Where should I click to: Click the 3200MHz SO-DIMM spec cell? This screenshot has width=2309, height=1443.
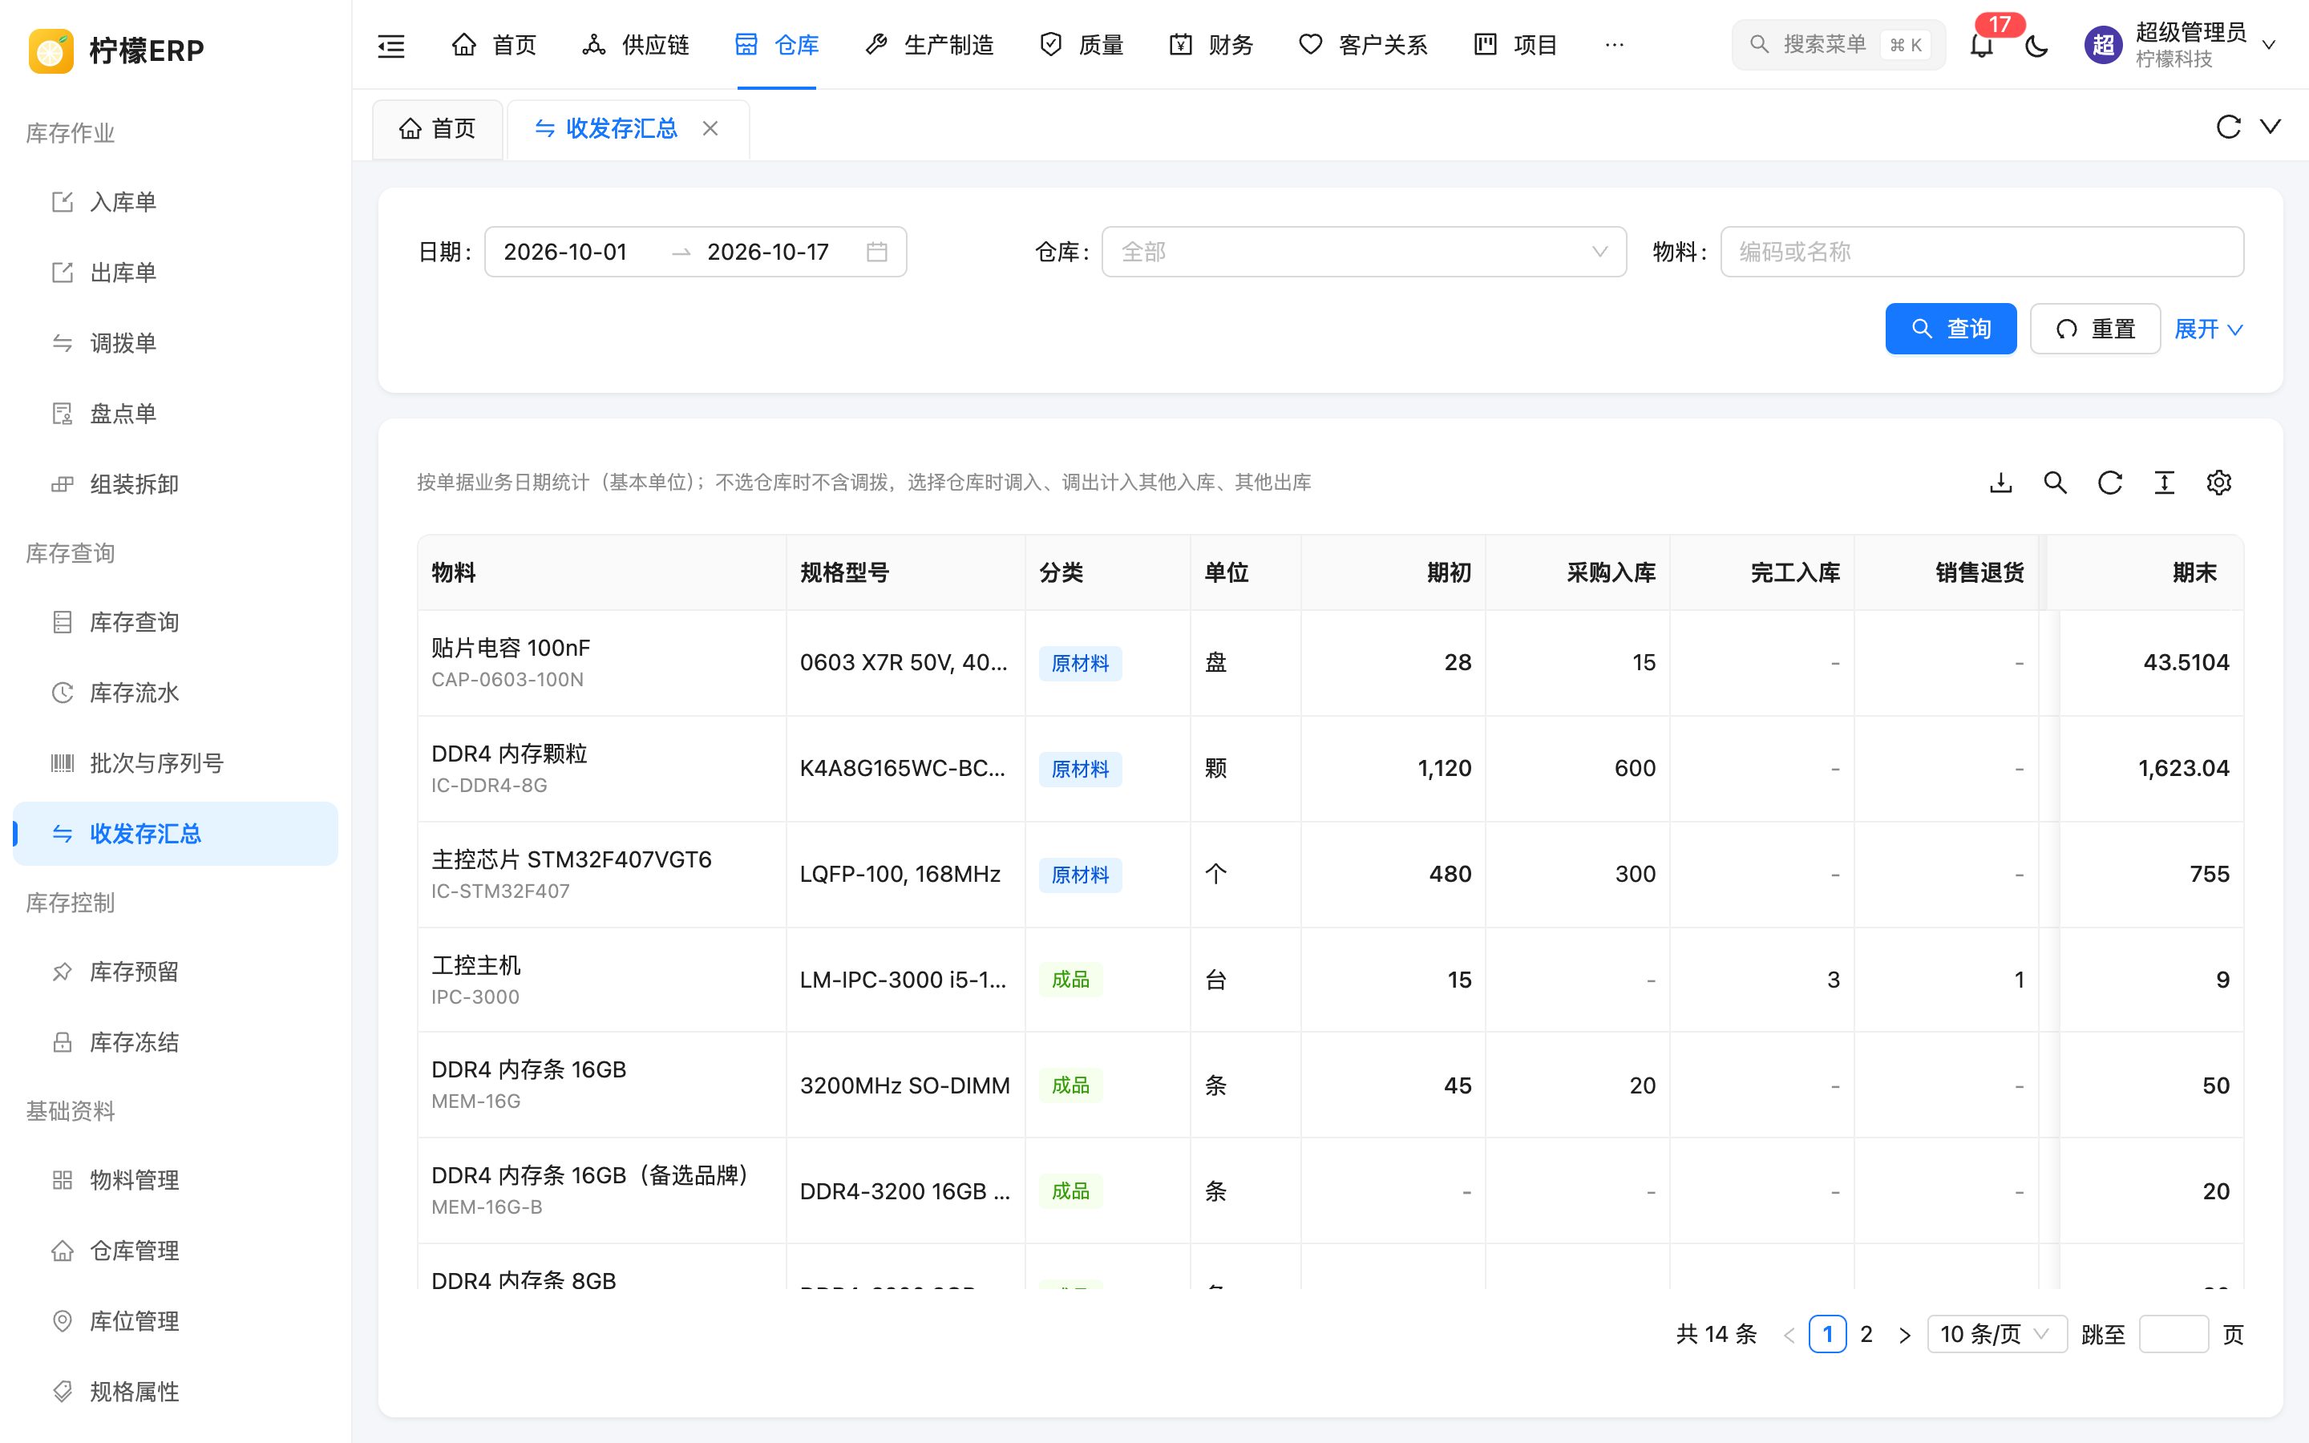(904, 1086)
